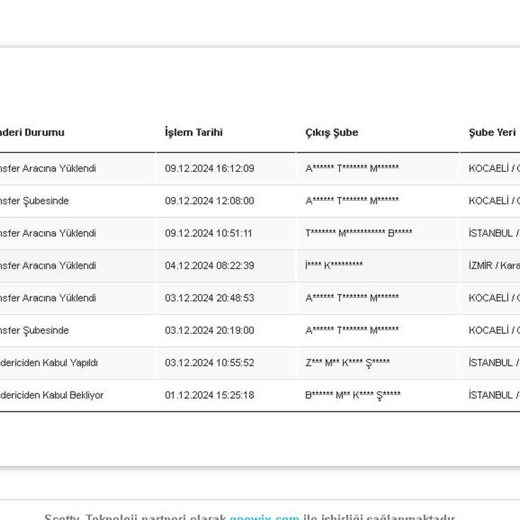Click Aracına Yüklendi status in the 10:51:11 row
Image resolution: width=520 pixels, height=520 pixels.
point(48,233)
